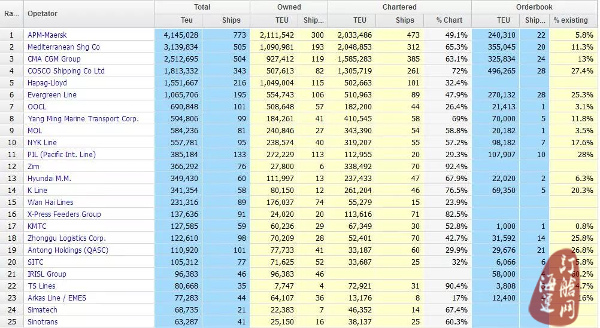Open the Evergreen Line link
The width and height of the screenshot is (600, 328).
(52, 95)
